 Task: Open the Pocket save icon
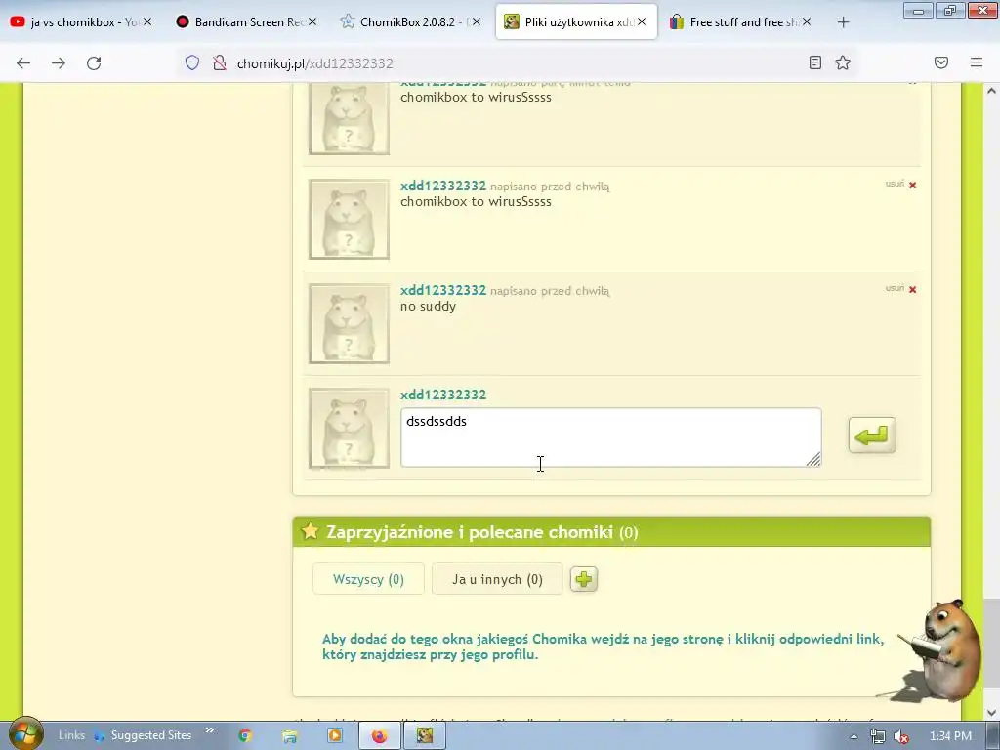pyautogui.click(x=941, y=62)
